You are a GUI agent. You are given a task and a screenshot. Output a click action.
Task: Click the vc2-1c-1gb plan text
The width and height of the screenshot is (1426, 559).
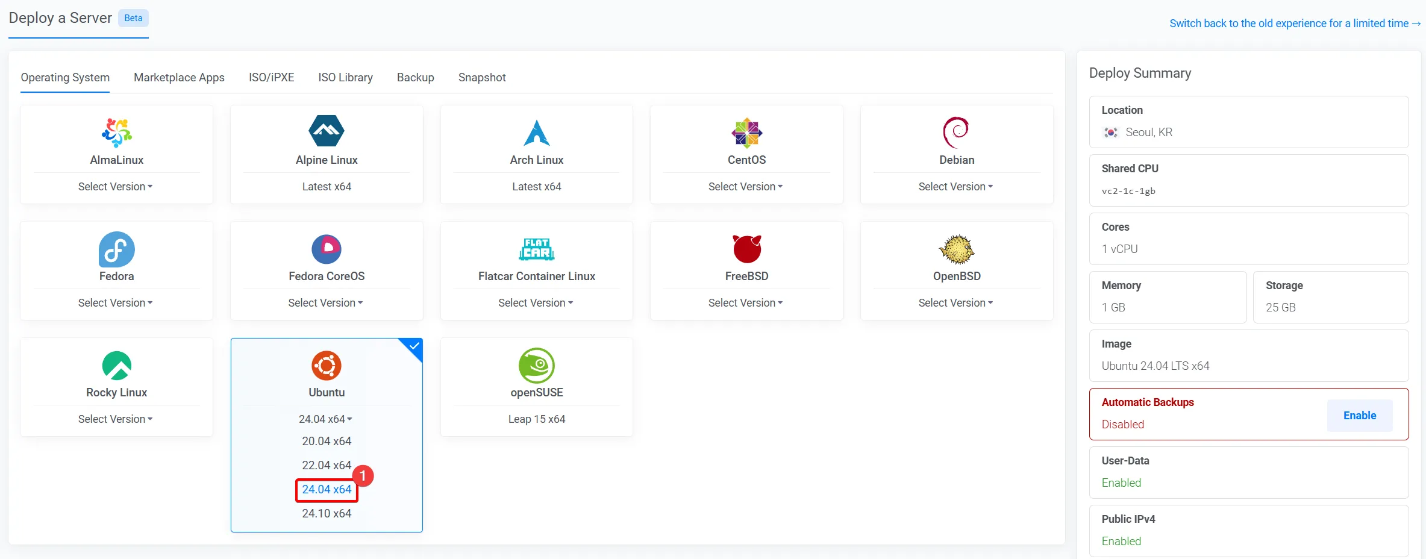1128,191
